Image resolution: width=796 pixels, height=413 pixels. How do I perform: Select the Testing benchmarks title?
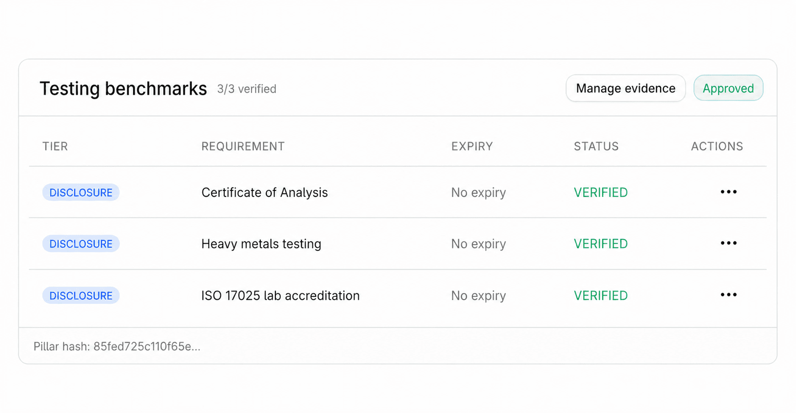[x=124, y=88]
